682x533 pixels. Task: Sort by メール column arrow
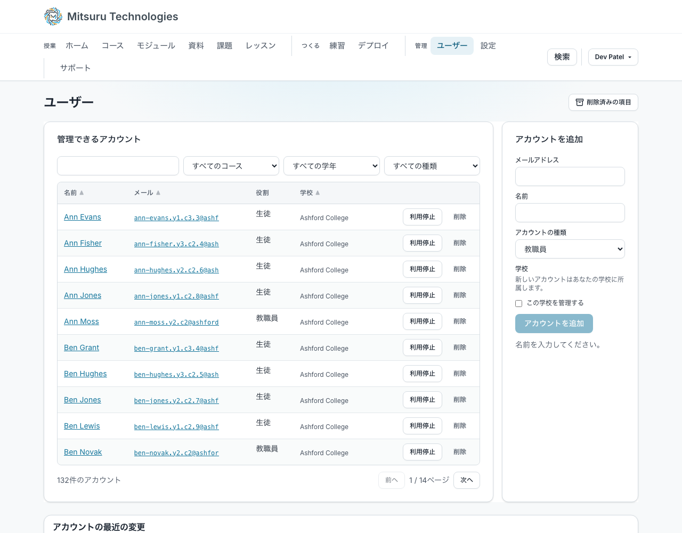pyautogui.click(x=158, y=193)
